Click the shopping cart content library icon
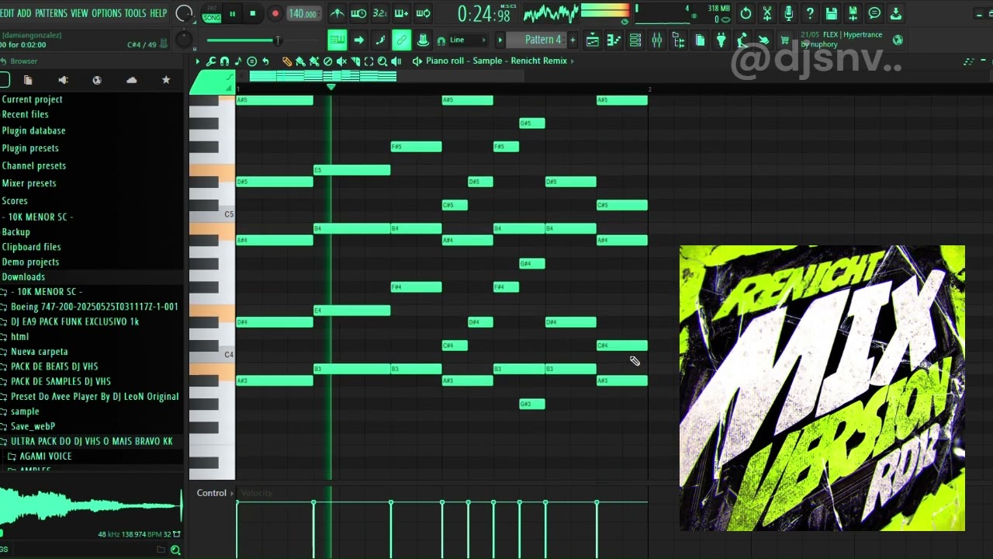 coord(785,40)
